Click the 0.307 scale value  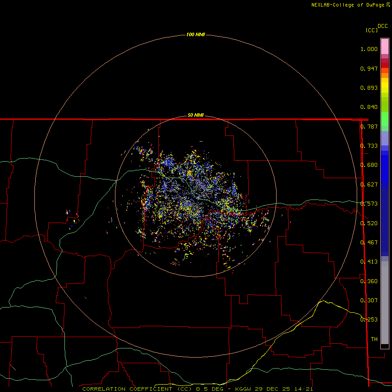click(x=369, y=301)
